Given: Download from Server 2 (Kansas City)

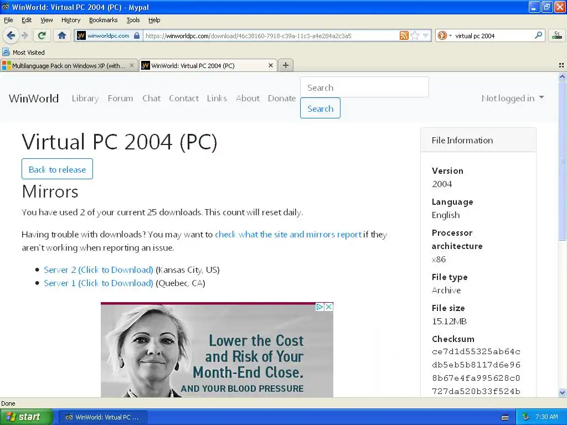Looking at the screenshot, I should pyautogui.click(x=99, y=270).
